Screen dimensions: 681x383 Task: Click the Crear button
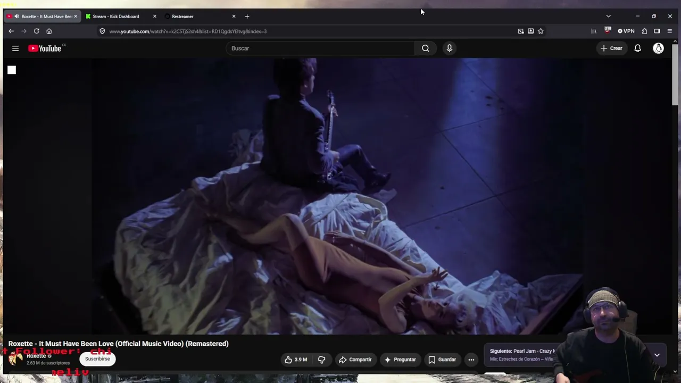coord(611,48)
